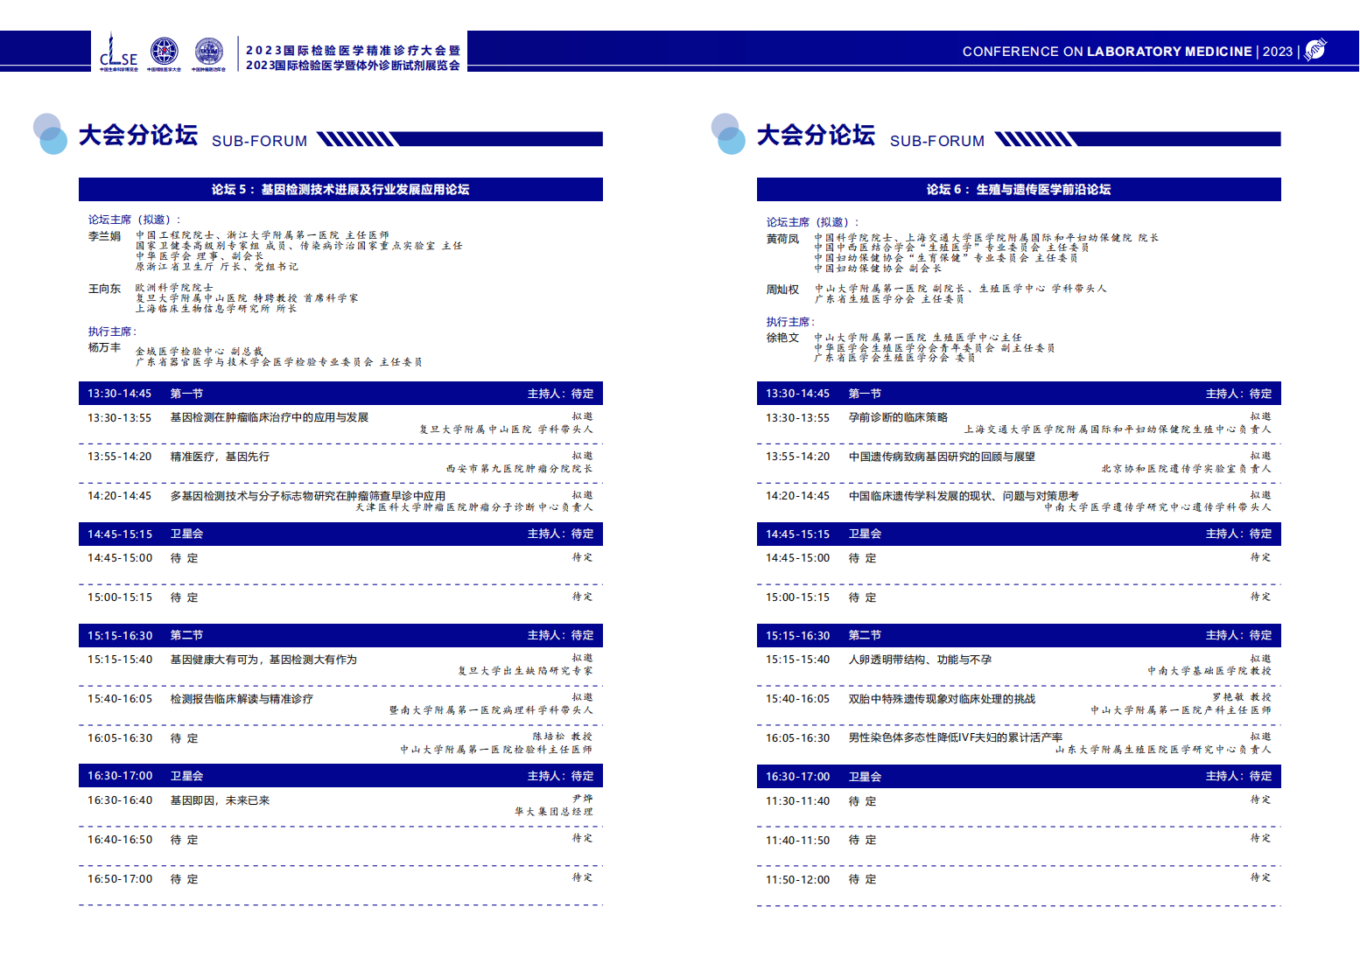The image size is (1360, 964).
Task: Click chairperson name 李兰娟
Action: click(104, 236)
